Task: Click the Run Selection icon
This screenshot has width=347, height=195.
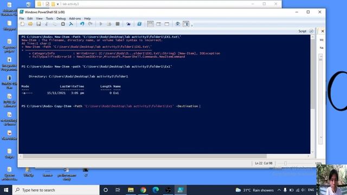Action: click(109, 24)
